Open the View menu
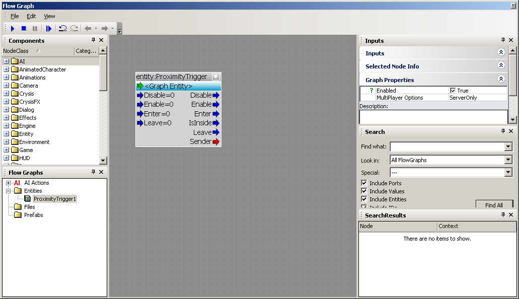This screenshot has width=519, height=299. 49,16
